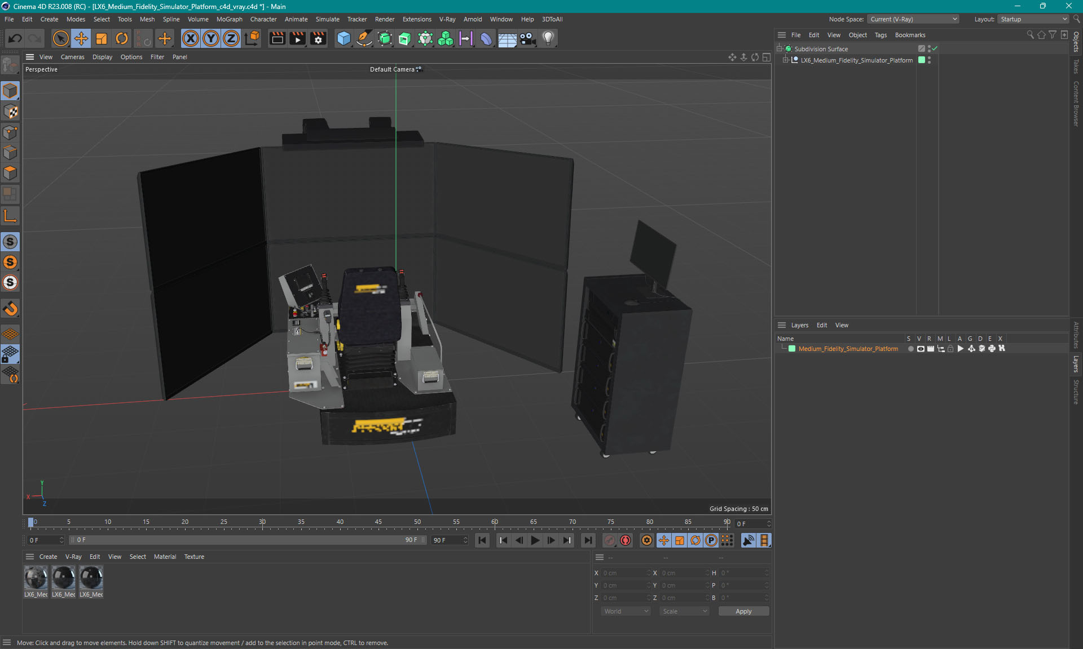
Task: Activate the Rotate tool in the toolbar
Action: pyautogui.click(x=122, y=38)
